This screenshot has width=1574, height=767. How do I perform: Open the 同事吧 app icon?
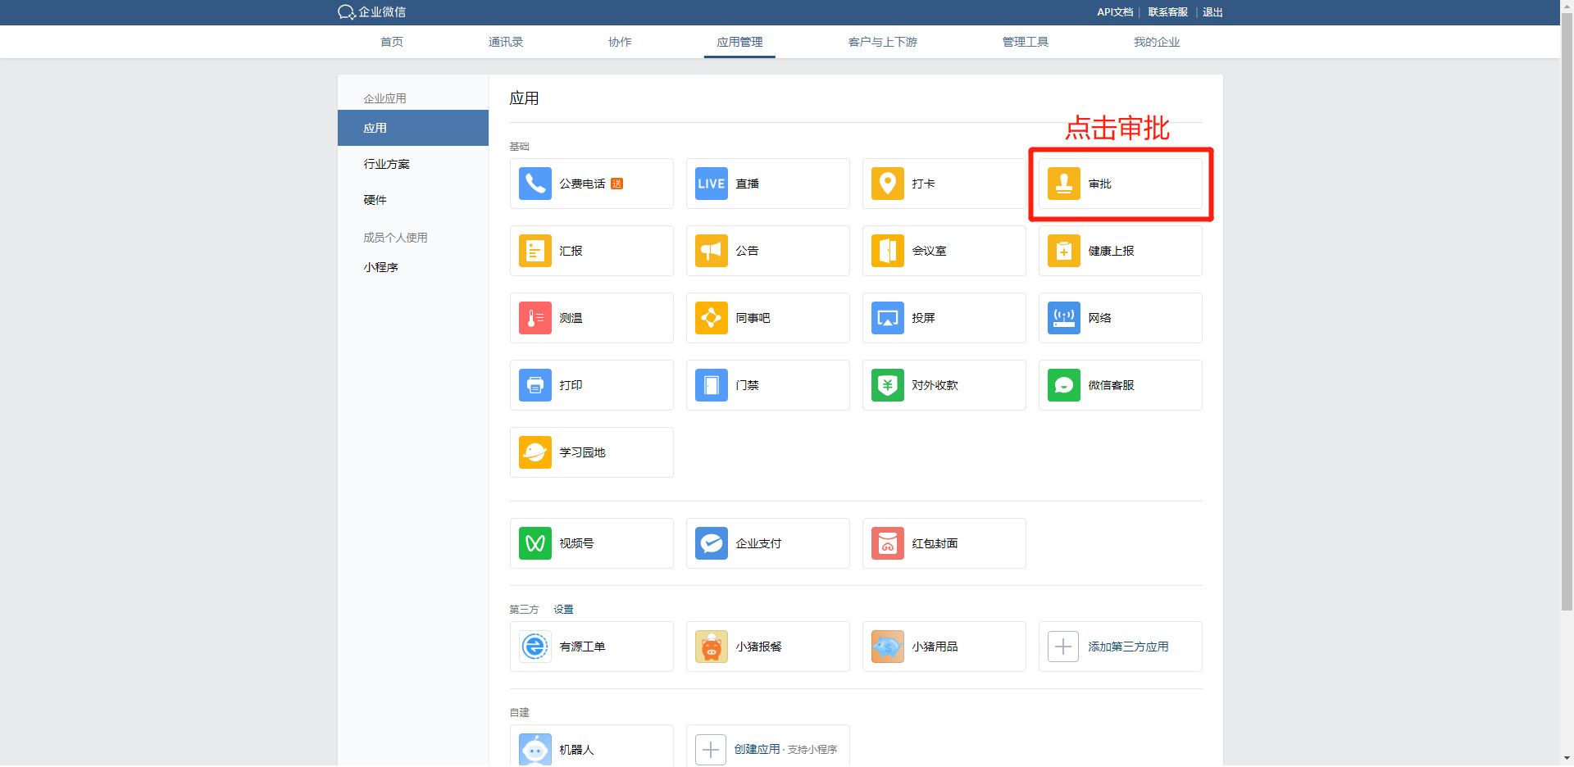(711, 318)
